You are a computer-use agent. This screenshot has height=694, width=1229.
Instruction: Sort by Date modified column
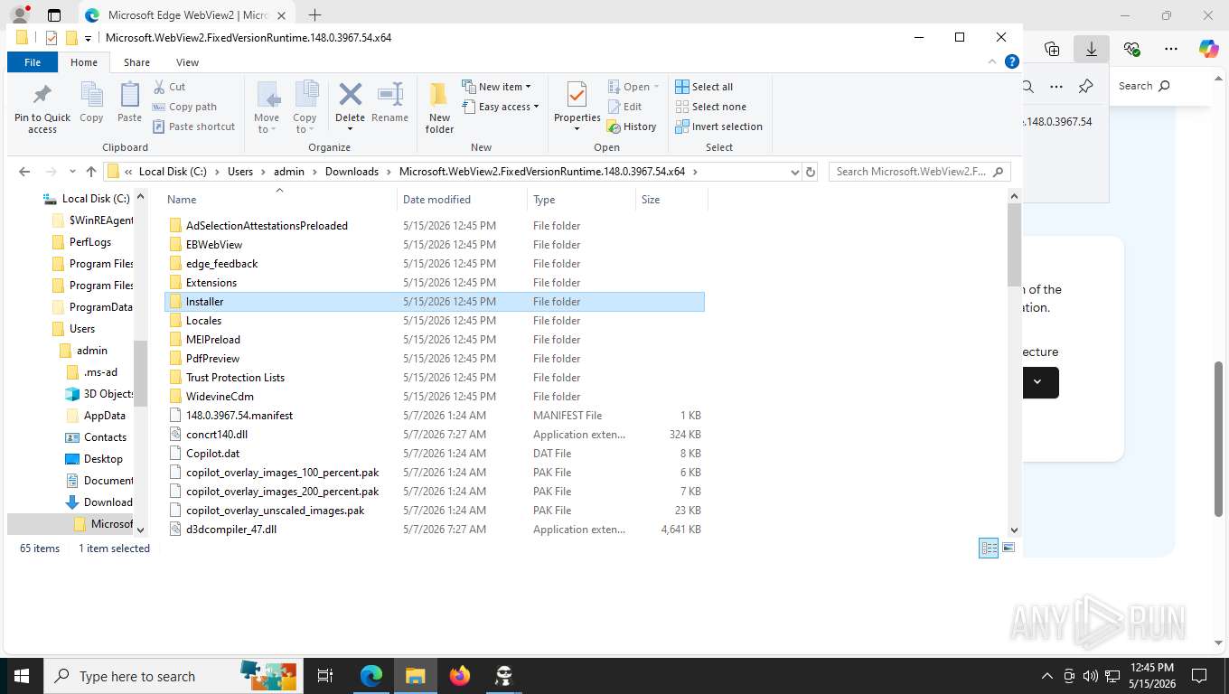pos(462,200)
